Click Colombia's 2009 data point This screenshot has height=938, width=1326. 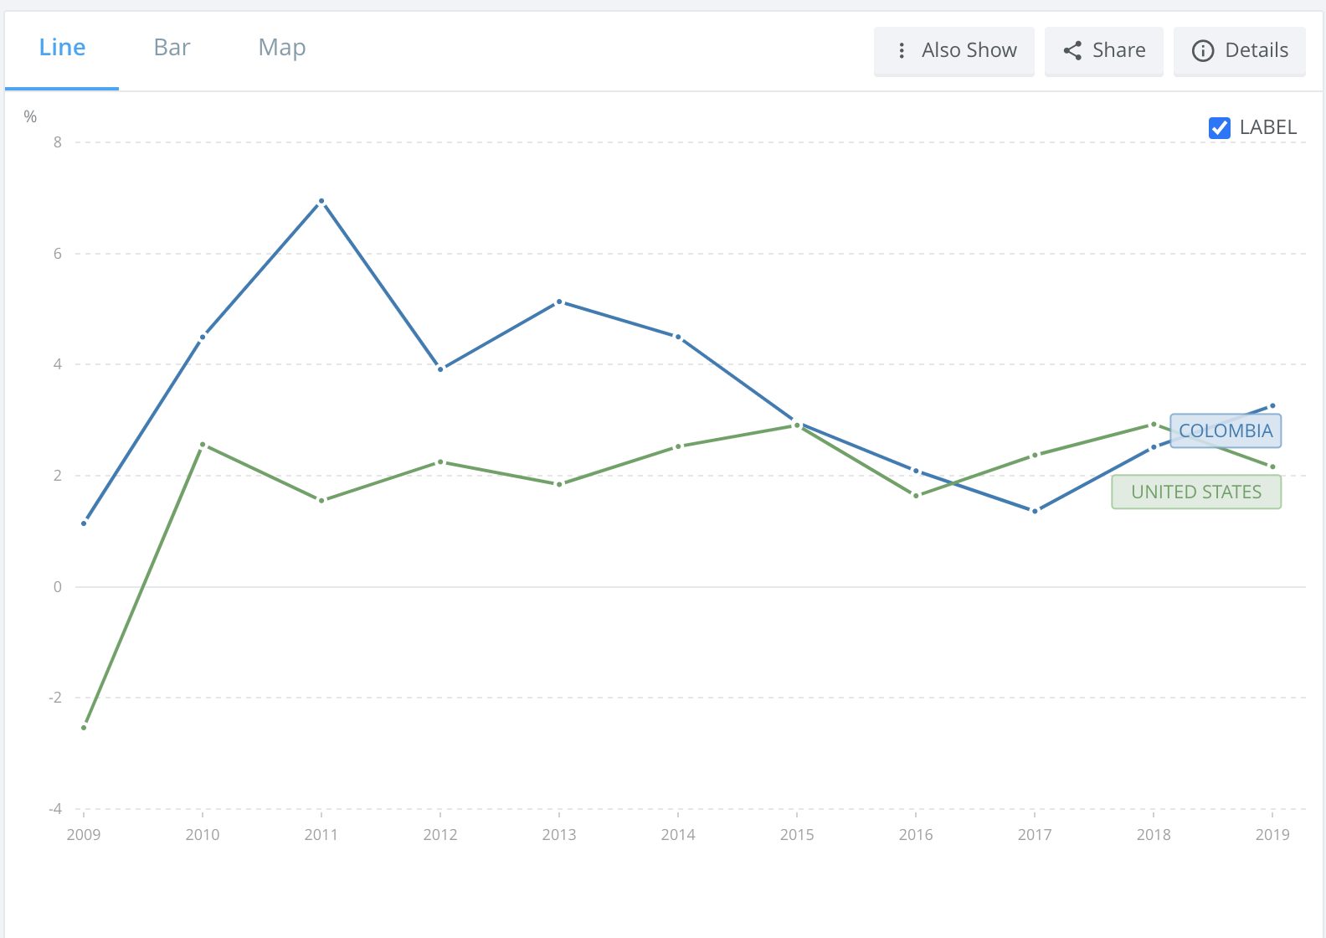(x=84, y=523)
